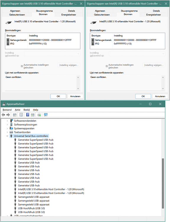Click the blue question mark Help icon

[28, 115]
